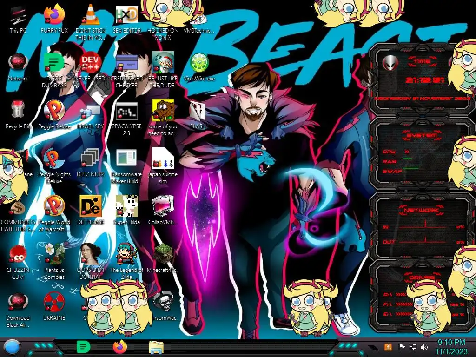
Task: Open the CREDIT CARD CHECKER shortcut
Action: (126, 71)
